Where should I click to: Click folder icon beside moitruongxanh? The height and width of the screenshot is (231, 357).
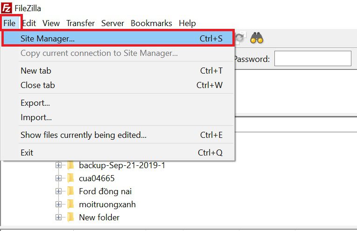coord(70,204)
